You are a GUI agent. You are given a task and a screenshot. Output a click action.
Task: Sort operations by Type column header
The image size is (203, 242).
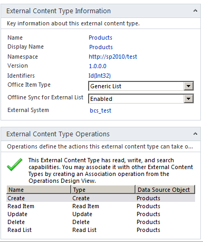point(103,190)
